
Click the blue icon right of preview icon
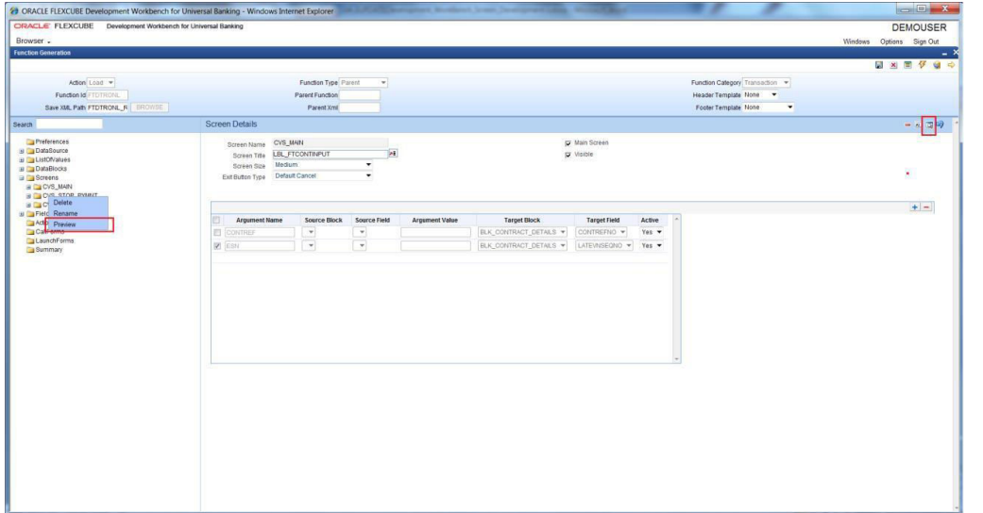[x=940, y=124]
